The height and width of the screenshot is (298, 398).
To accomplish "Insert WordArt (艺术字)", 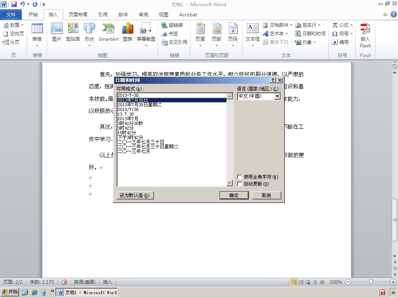I will tap(275, 33).
